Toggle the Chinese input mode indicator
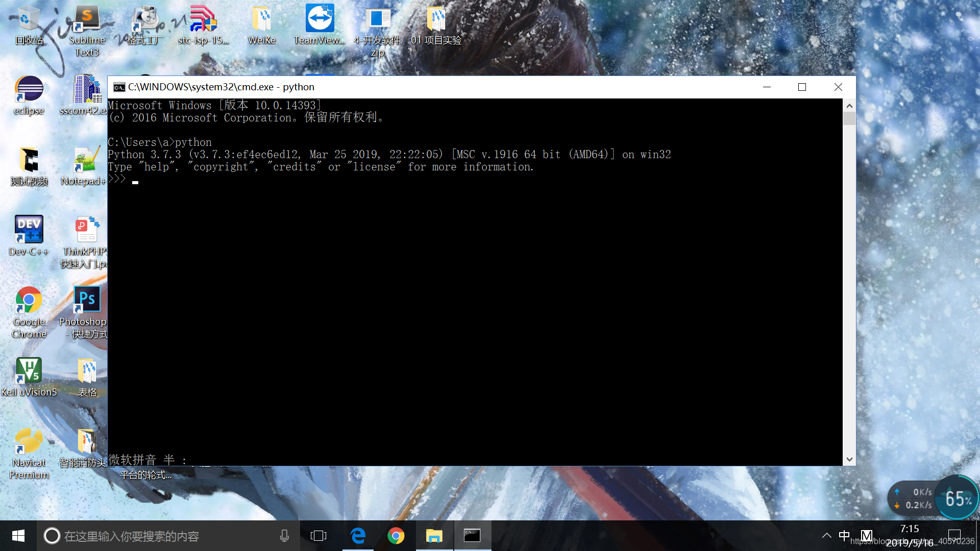Screen dimensions: 980x551 (x=844, y=536)
